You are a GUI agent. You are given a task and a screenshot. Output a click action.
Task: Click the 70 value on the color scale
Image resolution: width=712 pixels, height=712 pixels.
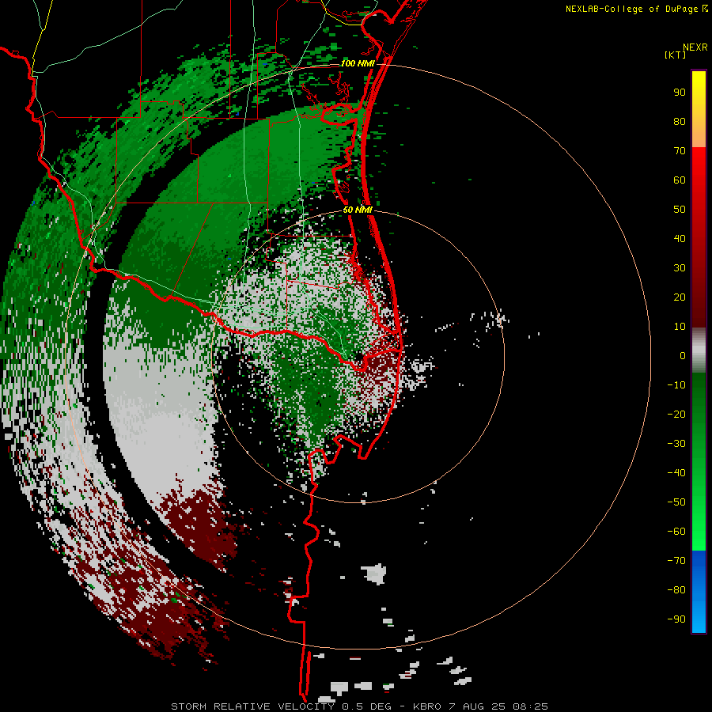[x=680, y=151]
